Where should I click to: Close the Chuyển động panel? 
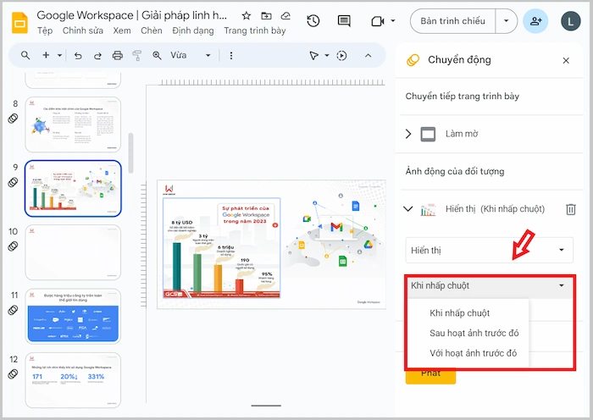[x=566, y=60]
